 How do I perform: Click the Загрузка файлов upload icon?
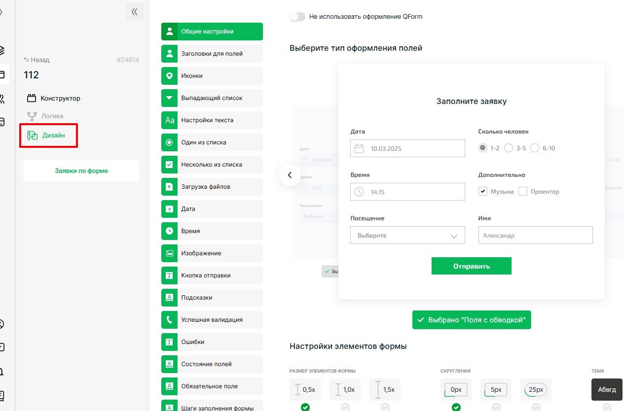pyautogui.click(x=169, y=187)
